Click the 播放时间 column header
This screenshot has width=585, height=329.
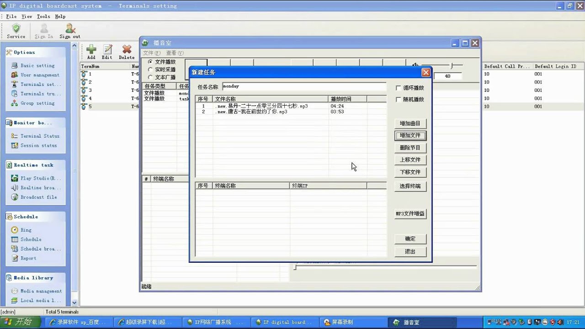pos(347,99)
